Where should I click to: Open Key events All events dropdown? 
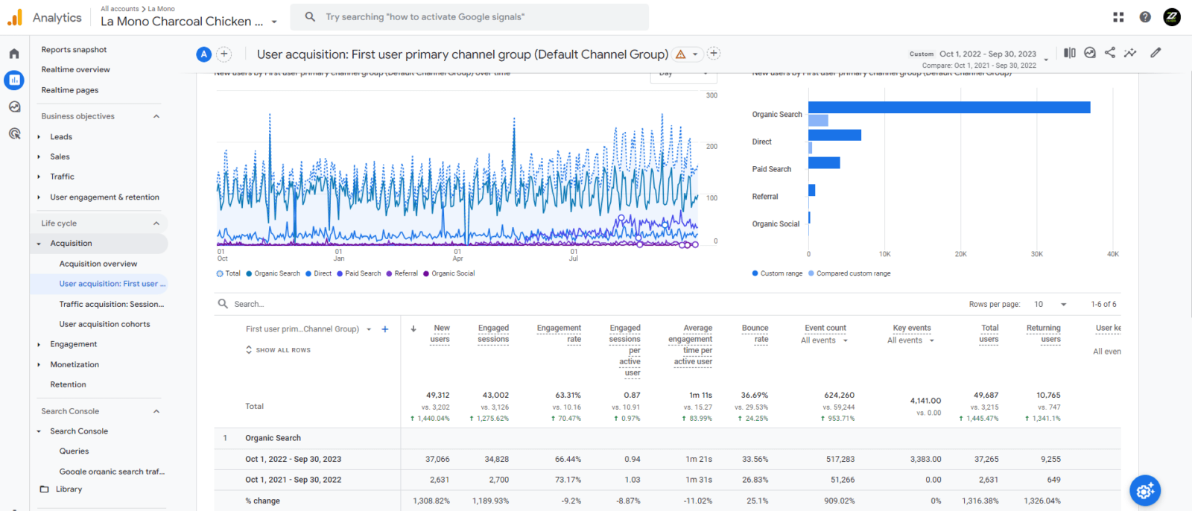point(910,340)
